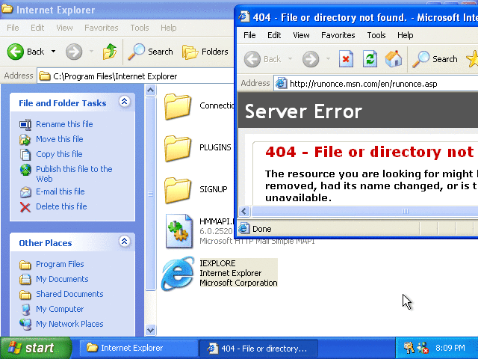Screen dimensions: 478x359
Task: Switch to Internet Explorer folder taskbar button
Action: click(x=138, y=348)
